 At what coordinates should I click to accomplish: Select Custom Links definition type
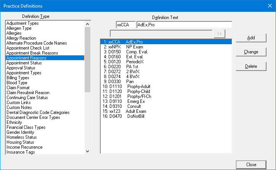point(45,103)
